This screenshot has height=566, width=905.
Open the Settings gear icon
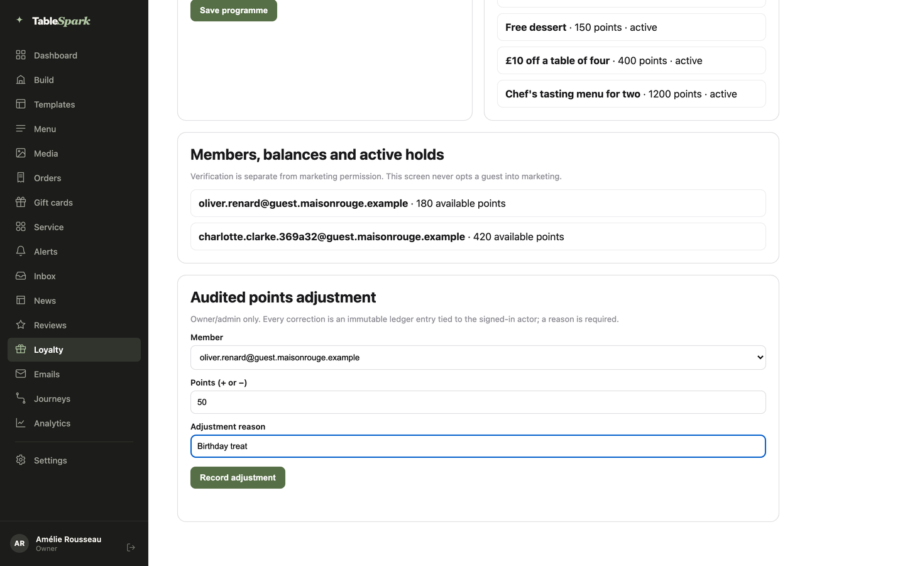21,460
